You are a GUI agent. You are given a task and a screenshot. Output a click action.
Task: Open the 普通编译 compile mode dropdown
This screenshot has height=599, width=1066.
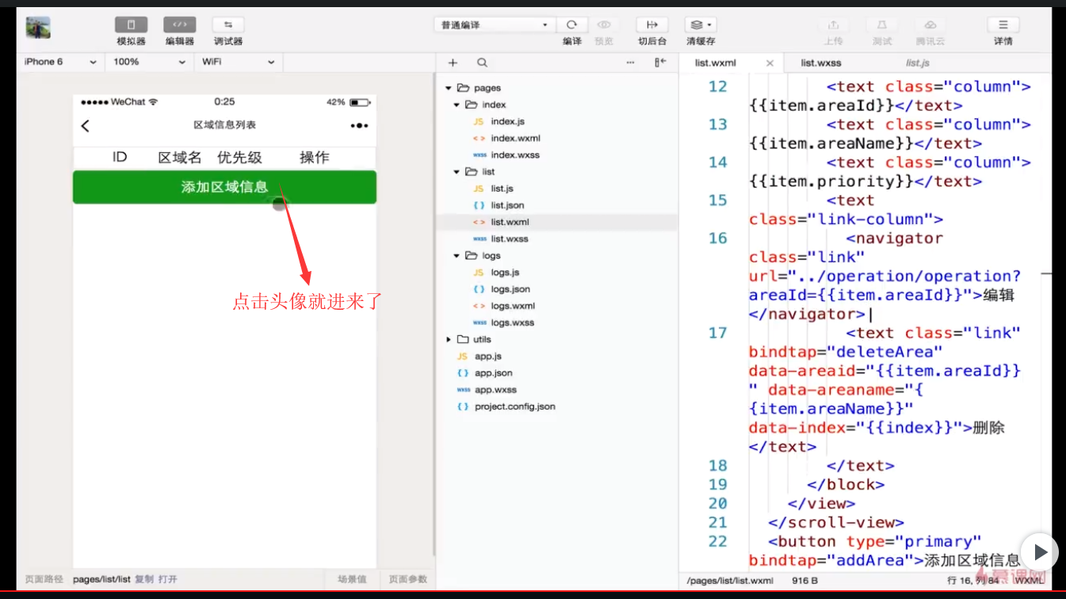point(494,25)
